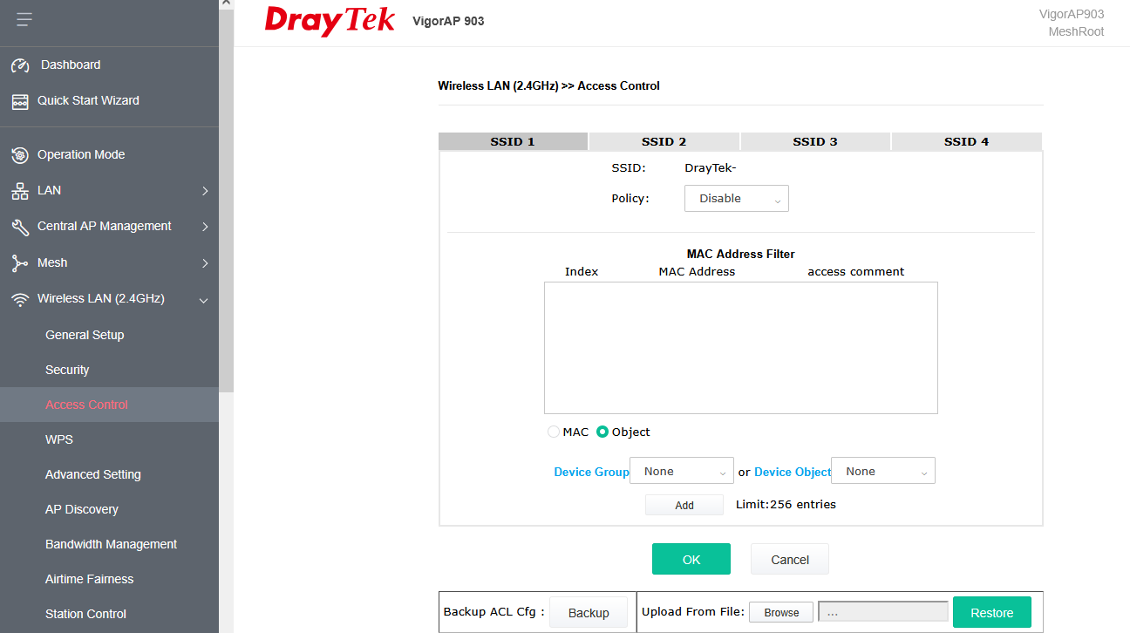Switch to the SSID 4 tab

click(966, 141)
